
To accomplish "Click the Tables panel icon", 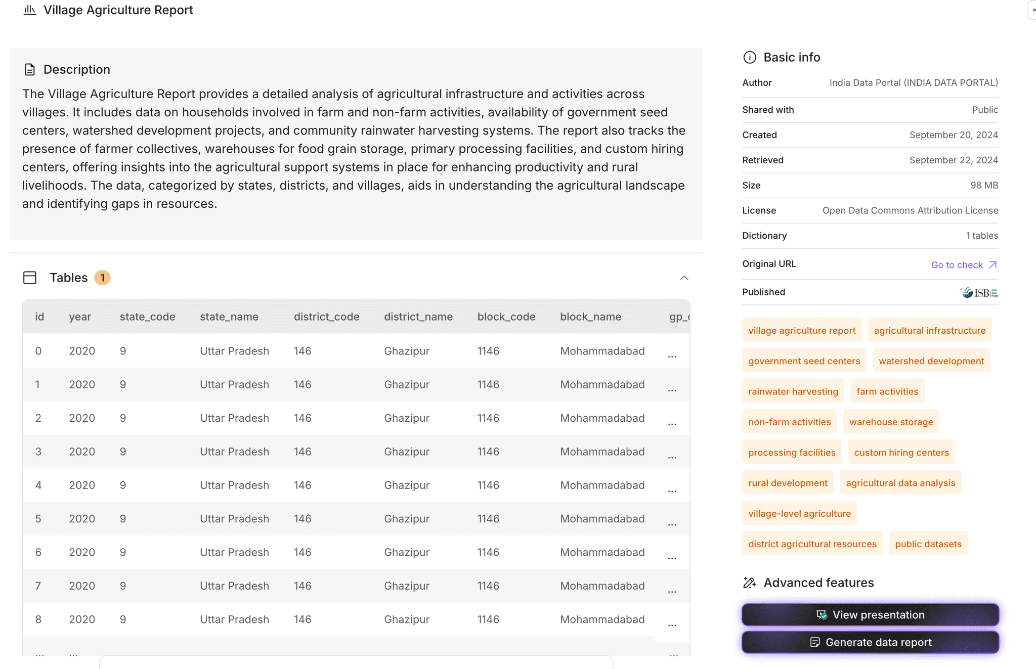I will tap(30, 278).
